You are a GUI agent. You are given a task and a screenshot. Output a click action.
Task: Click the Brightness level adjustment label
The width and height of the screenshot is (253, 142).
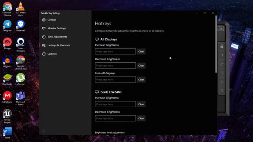[x=110, y=133]
